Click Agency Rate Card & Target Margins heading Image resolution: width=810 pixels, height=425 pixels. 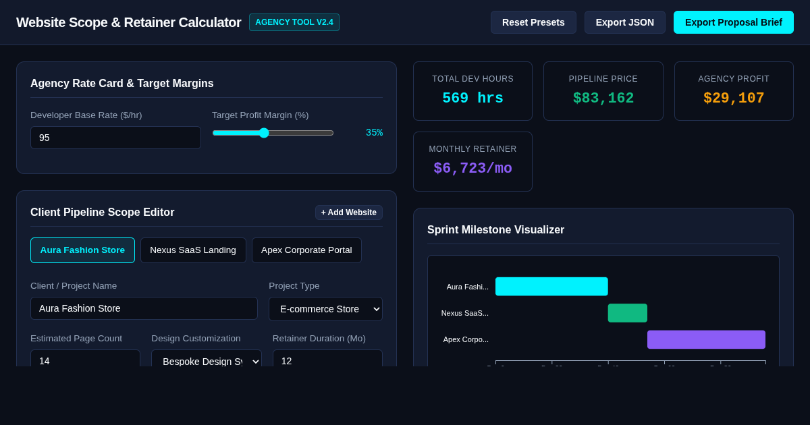click(x=122, y=84)
